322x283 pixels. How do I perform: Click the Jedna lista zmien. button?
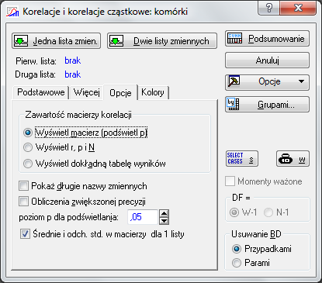[x=56, y=41]
